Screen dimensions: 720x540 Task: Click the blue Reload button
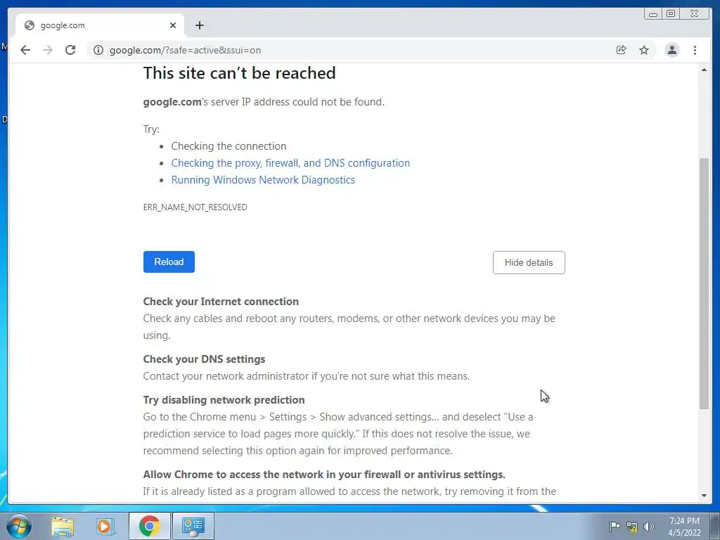pyautogui.click(x=169, y=262)
